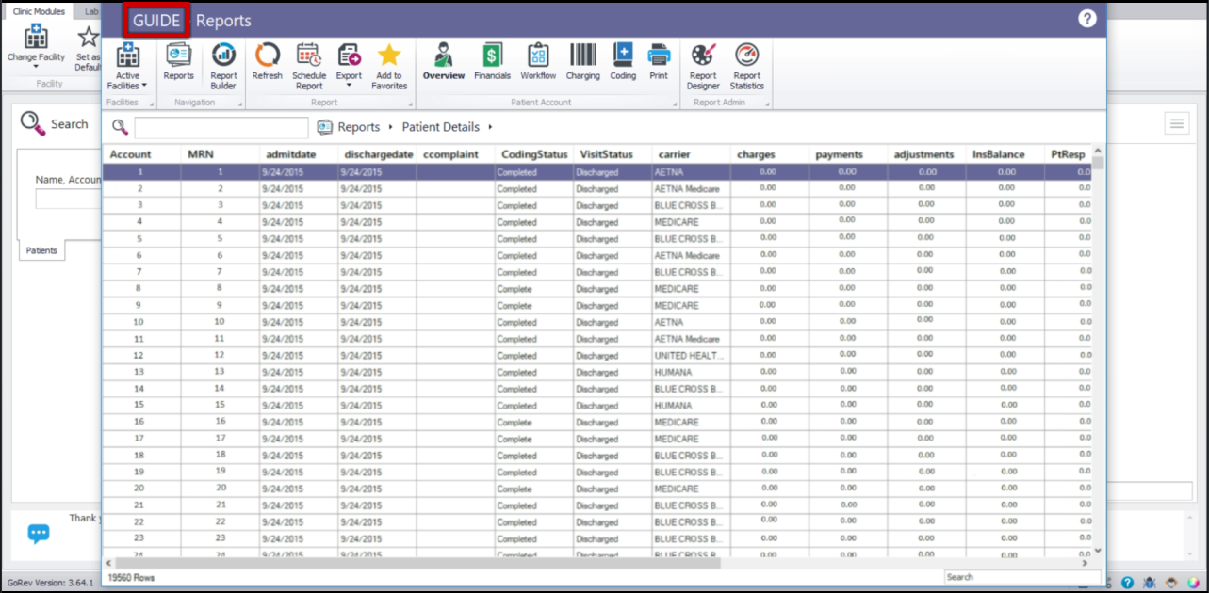
Task: Refresh the current report
Action: (x=267, y=62)
